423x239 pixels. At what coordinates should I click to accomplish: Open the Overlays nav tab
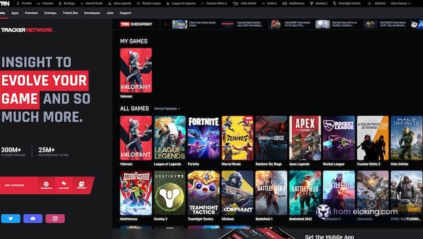(x=50, y=13)
